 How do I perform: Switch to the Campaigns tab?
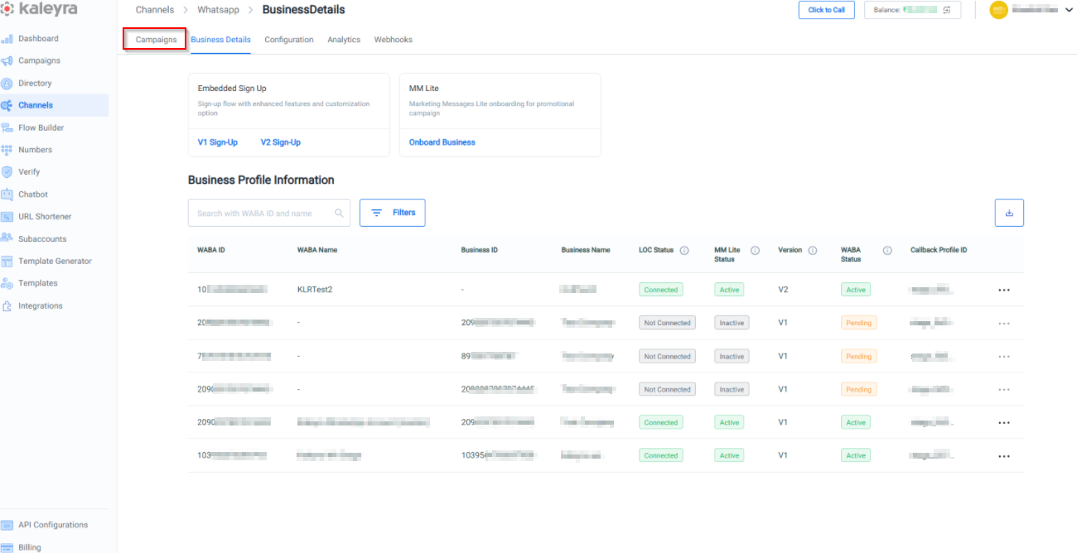(x=157, y=40)
